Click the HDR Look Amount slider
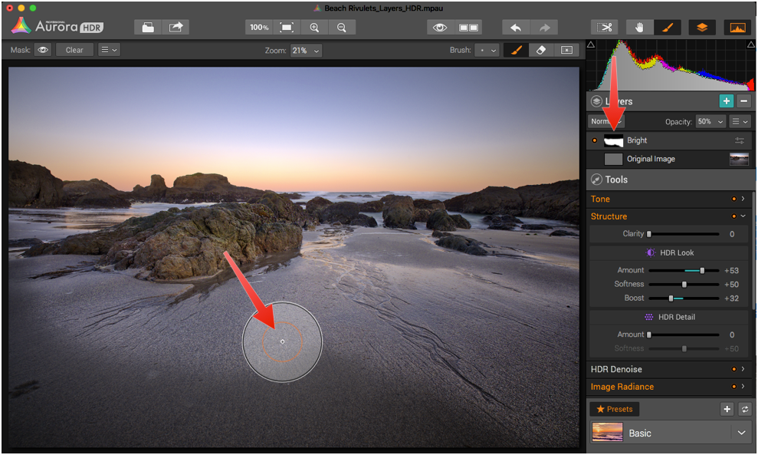This screenshot has width=758, height=455. [684, 270]
